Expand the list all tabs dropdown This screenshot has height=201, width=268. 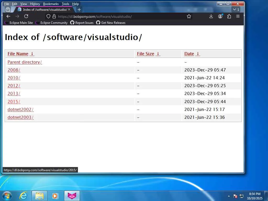[236, 10]
